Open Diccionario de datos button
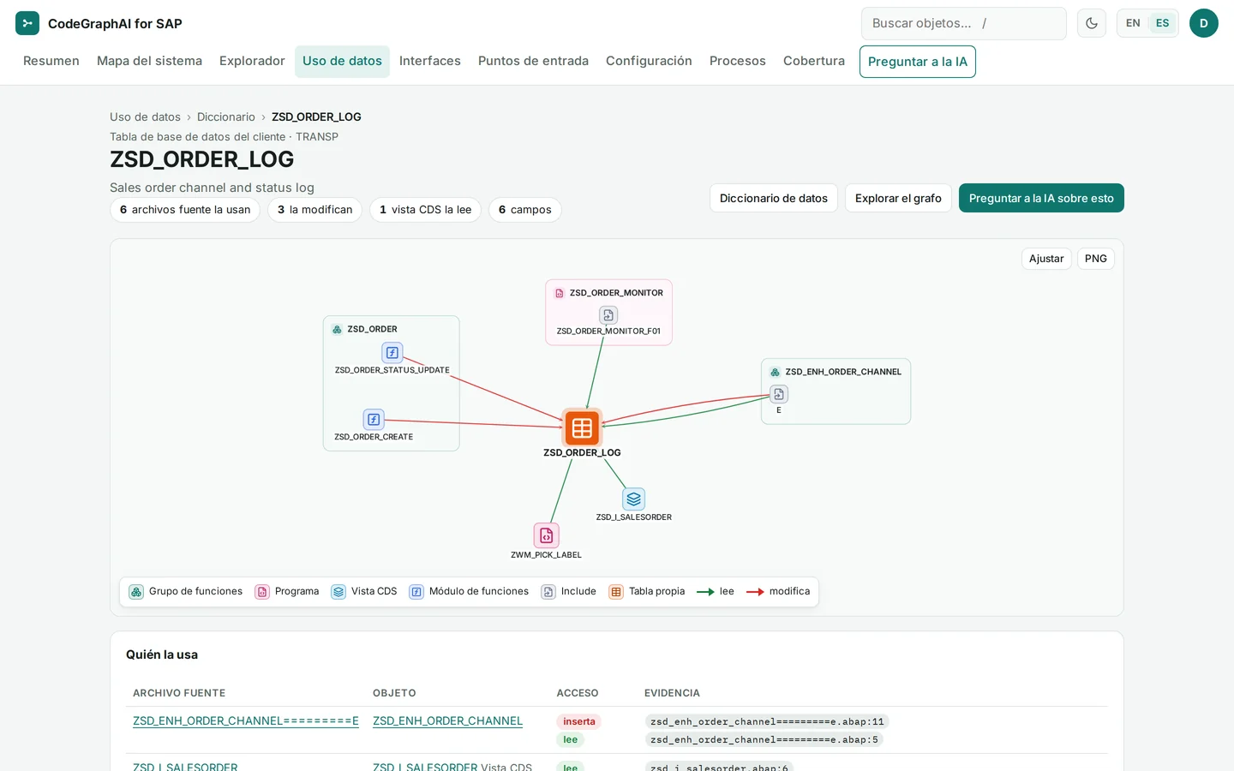 [774, 198]
